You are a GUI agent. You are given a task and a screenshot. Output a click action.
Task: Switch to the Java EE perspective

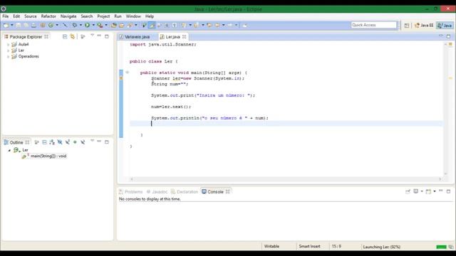coord(424,26)
